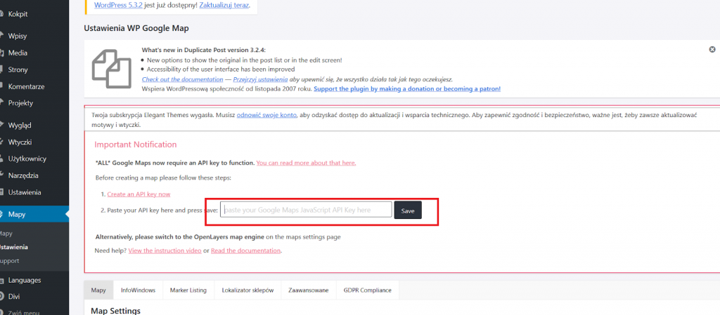Click Create an API key now link
720x315 pixels.
139,194
